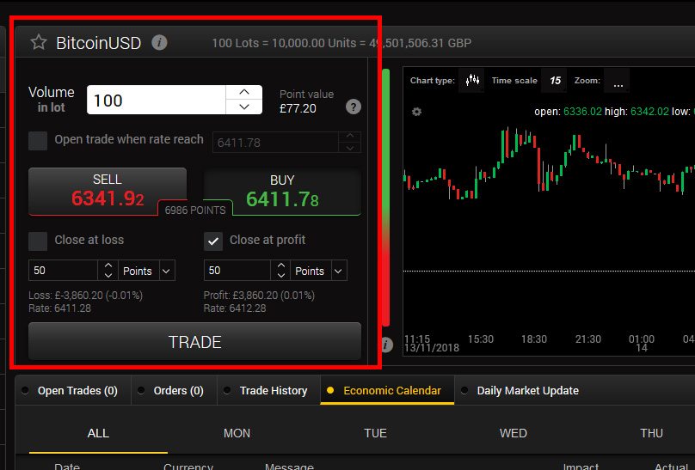Uncheck Close at profit checkbox
This screenshot has height=470, width=695.
tap(213, 241)
